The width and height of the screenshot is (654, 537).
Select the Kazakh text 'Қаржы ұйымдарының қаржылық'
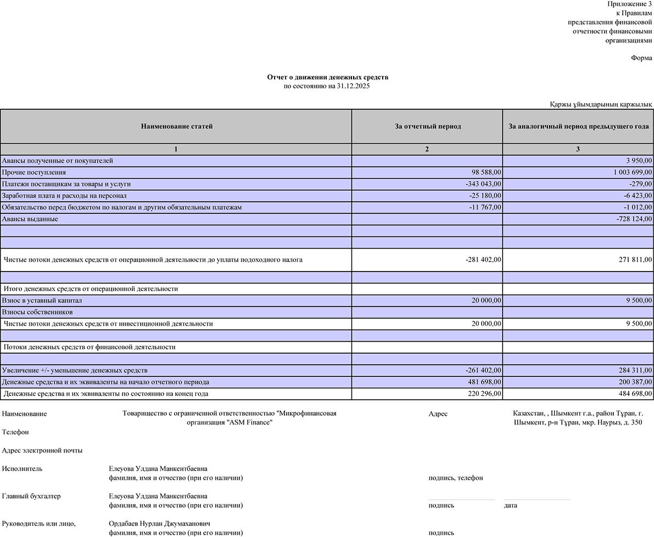tap(601, 105)
